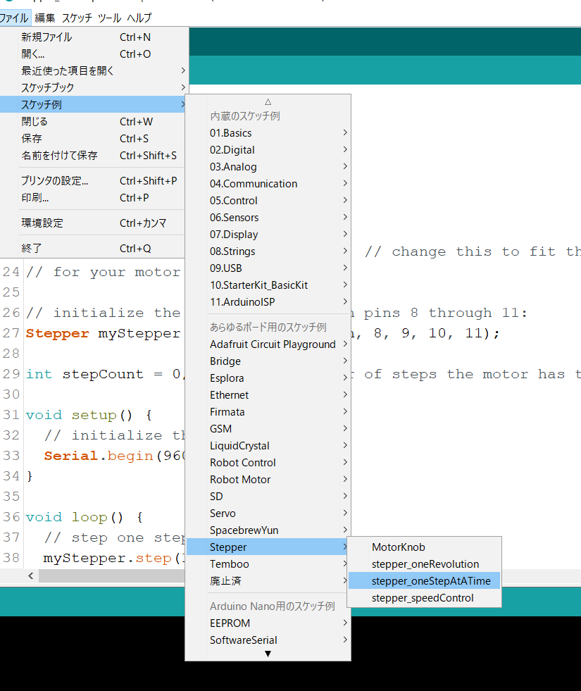Open プリンタの設定... dialog

point(92,181)
